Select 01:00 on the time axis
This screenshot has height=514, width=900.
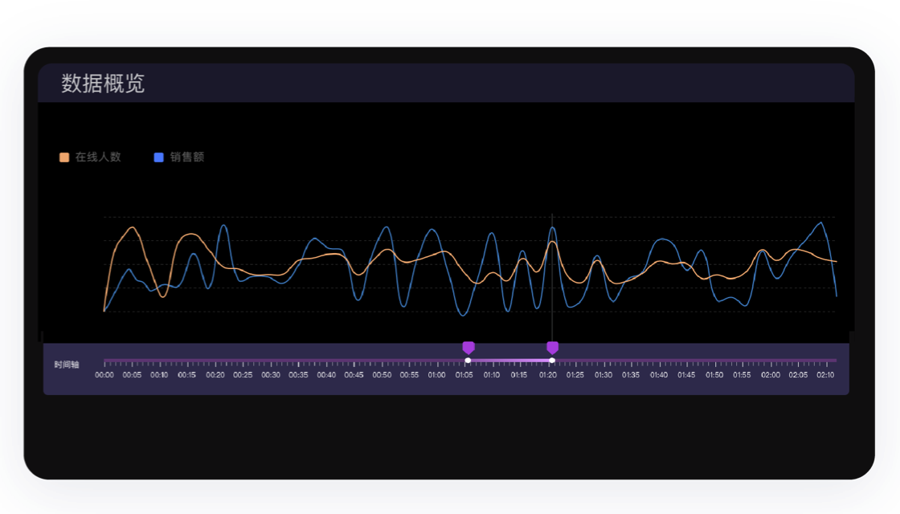click(437, 375)
